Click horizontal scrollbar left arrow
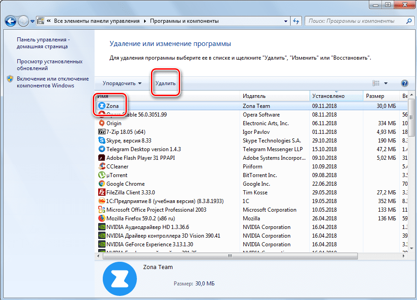417x300 pixels. coord(98,256)
